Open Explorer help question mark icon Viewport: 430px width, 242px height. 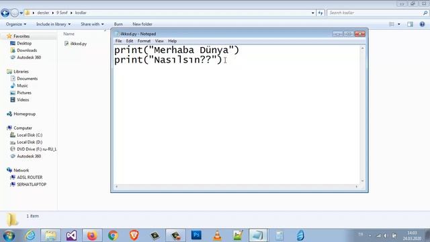pos(423,24)
